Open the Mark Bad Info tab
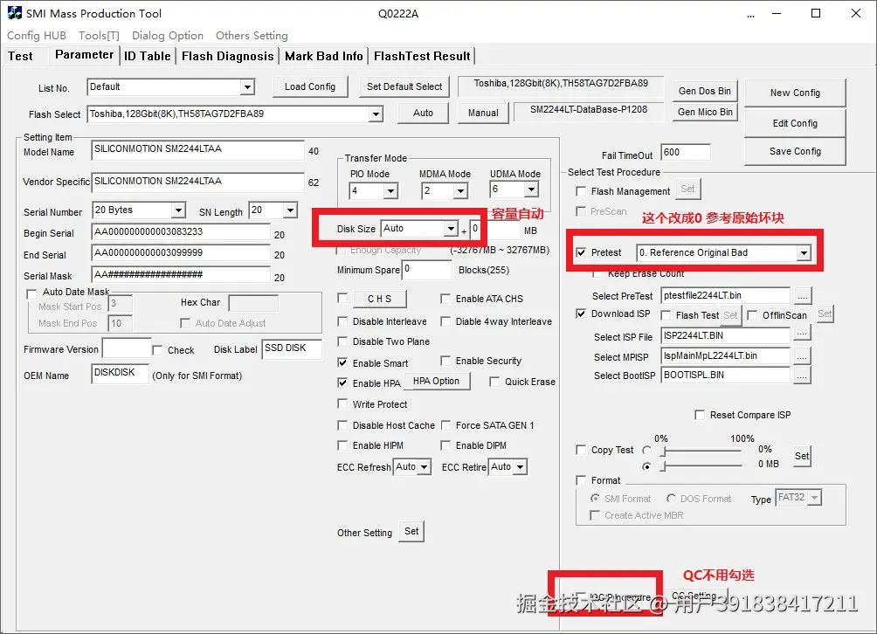Viewport: 877px width, 634px height. (324, 56)
